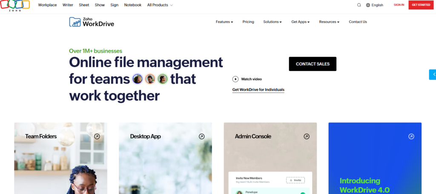
Task: Follow Get WorkDrive for Individuals link
Action: pyautogui.click(x=258, y=90)
